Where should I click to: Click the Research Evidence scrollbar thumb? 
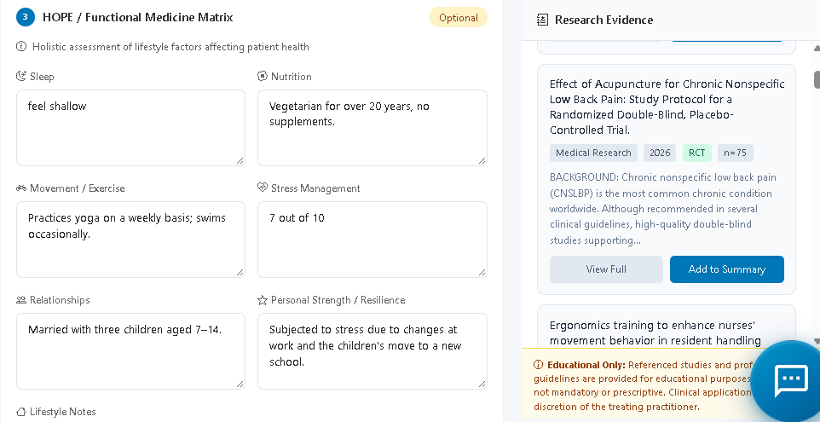tap(817, 79)
